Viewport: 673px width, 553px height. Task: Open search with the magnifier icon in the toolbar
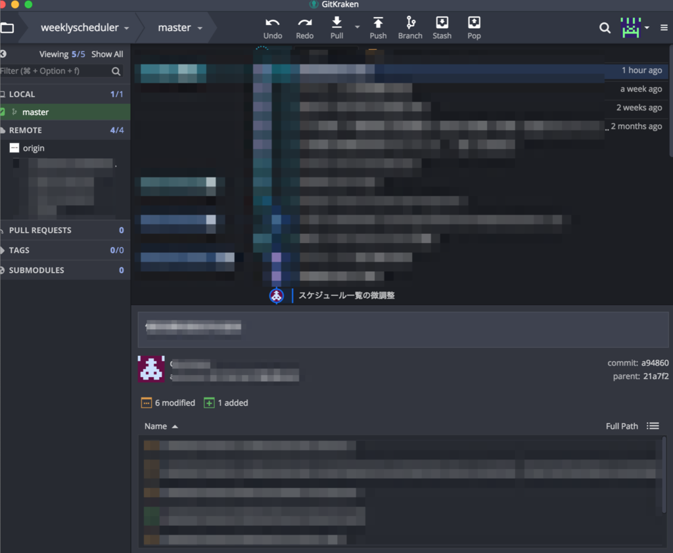coord(605,28)
